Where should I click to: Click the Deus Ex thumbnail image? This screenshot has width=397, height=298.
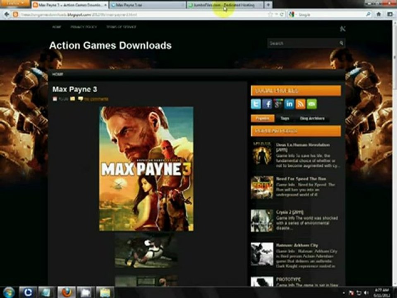coord(262,154)
